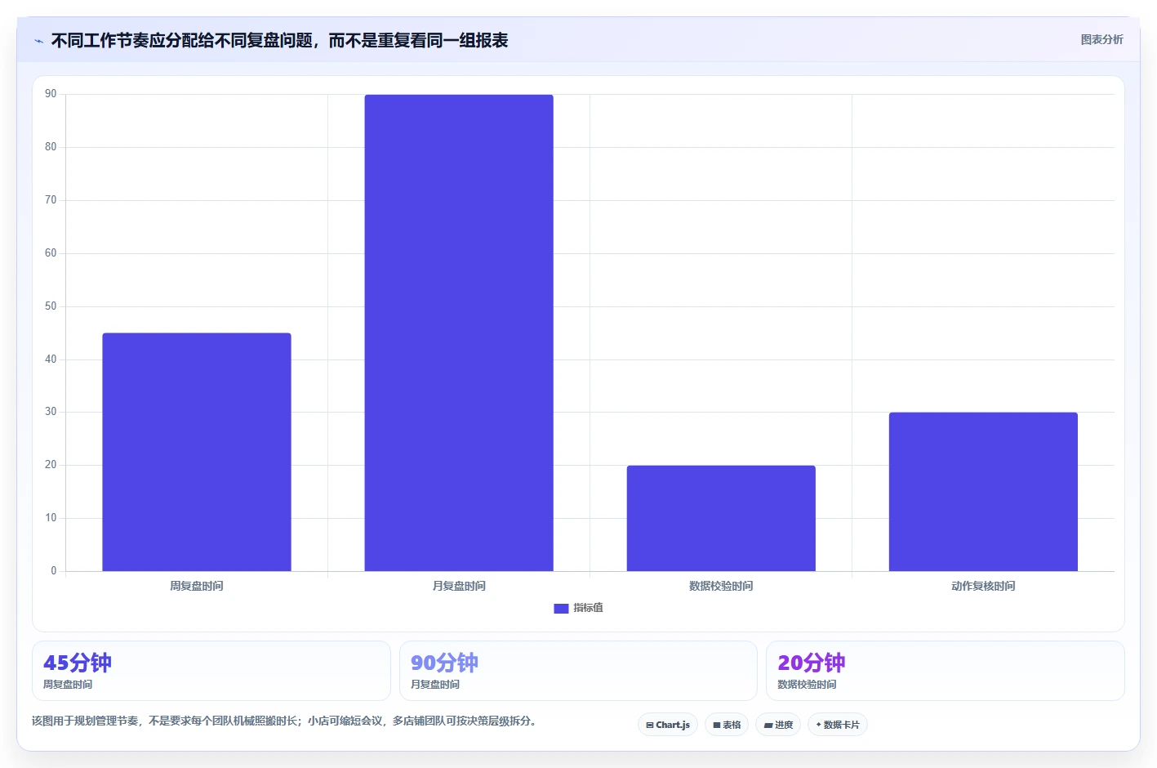Click 数据校验时间 caption under 20分钟

click(807, 685)
